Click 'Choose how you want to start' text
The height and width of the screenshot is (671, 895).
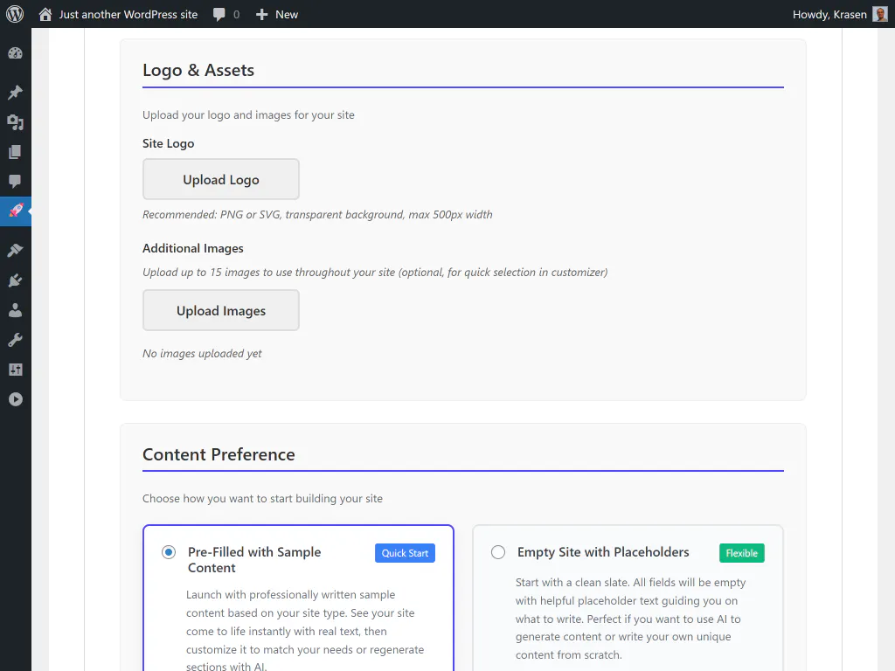(x=262, y=498)
